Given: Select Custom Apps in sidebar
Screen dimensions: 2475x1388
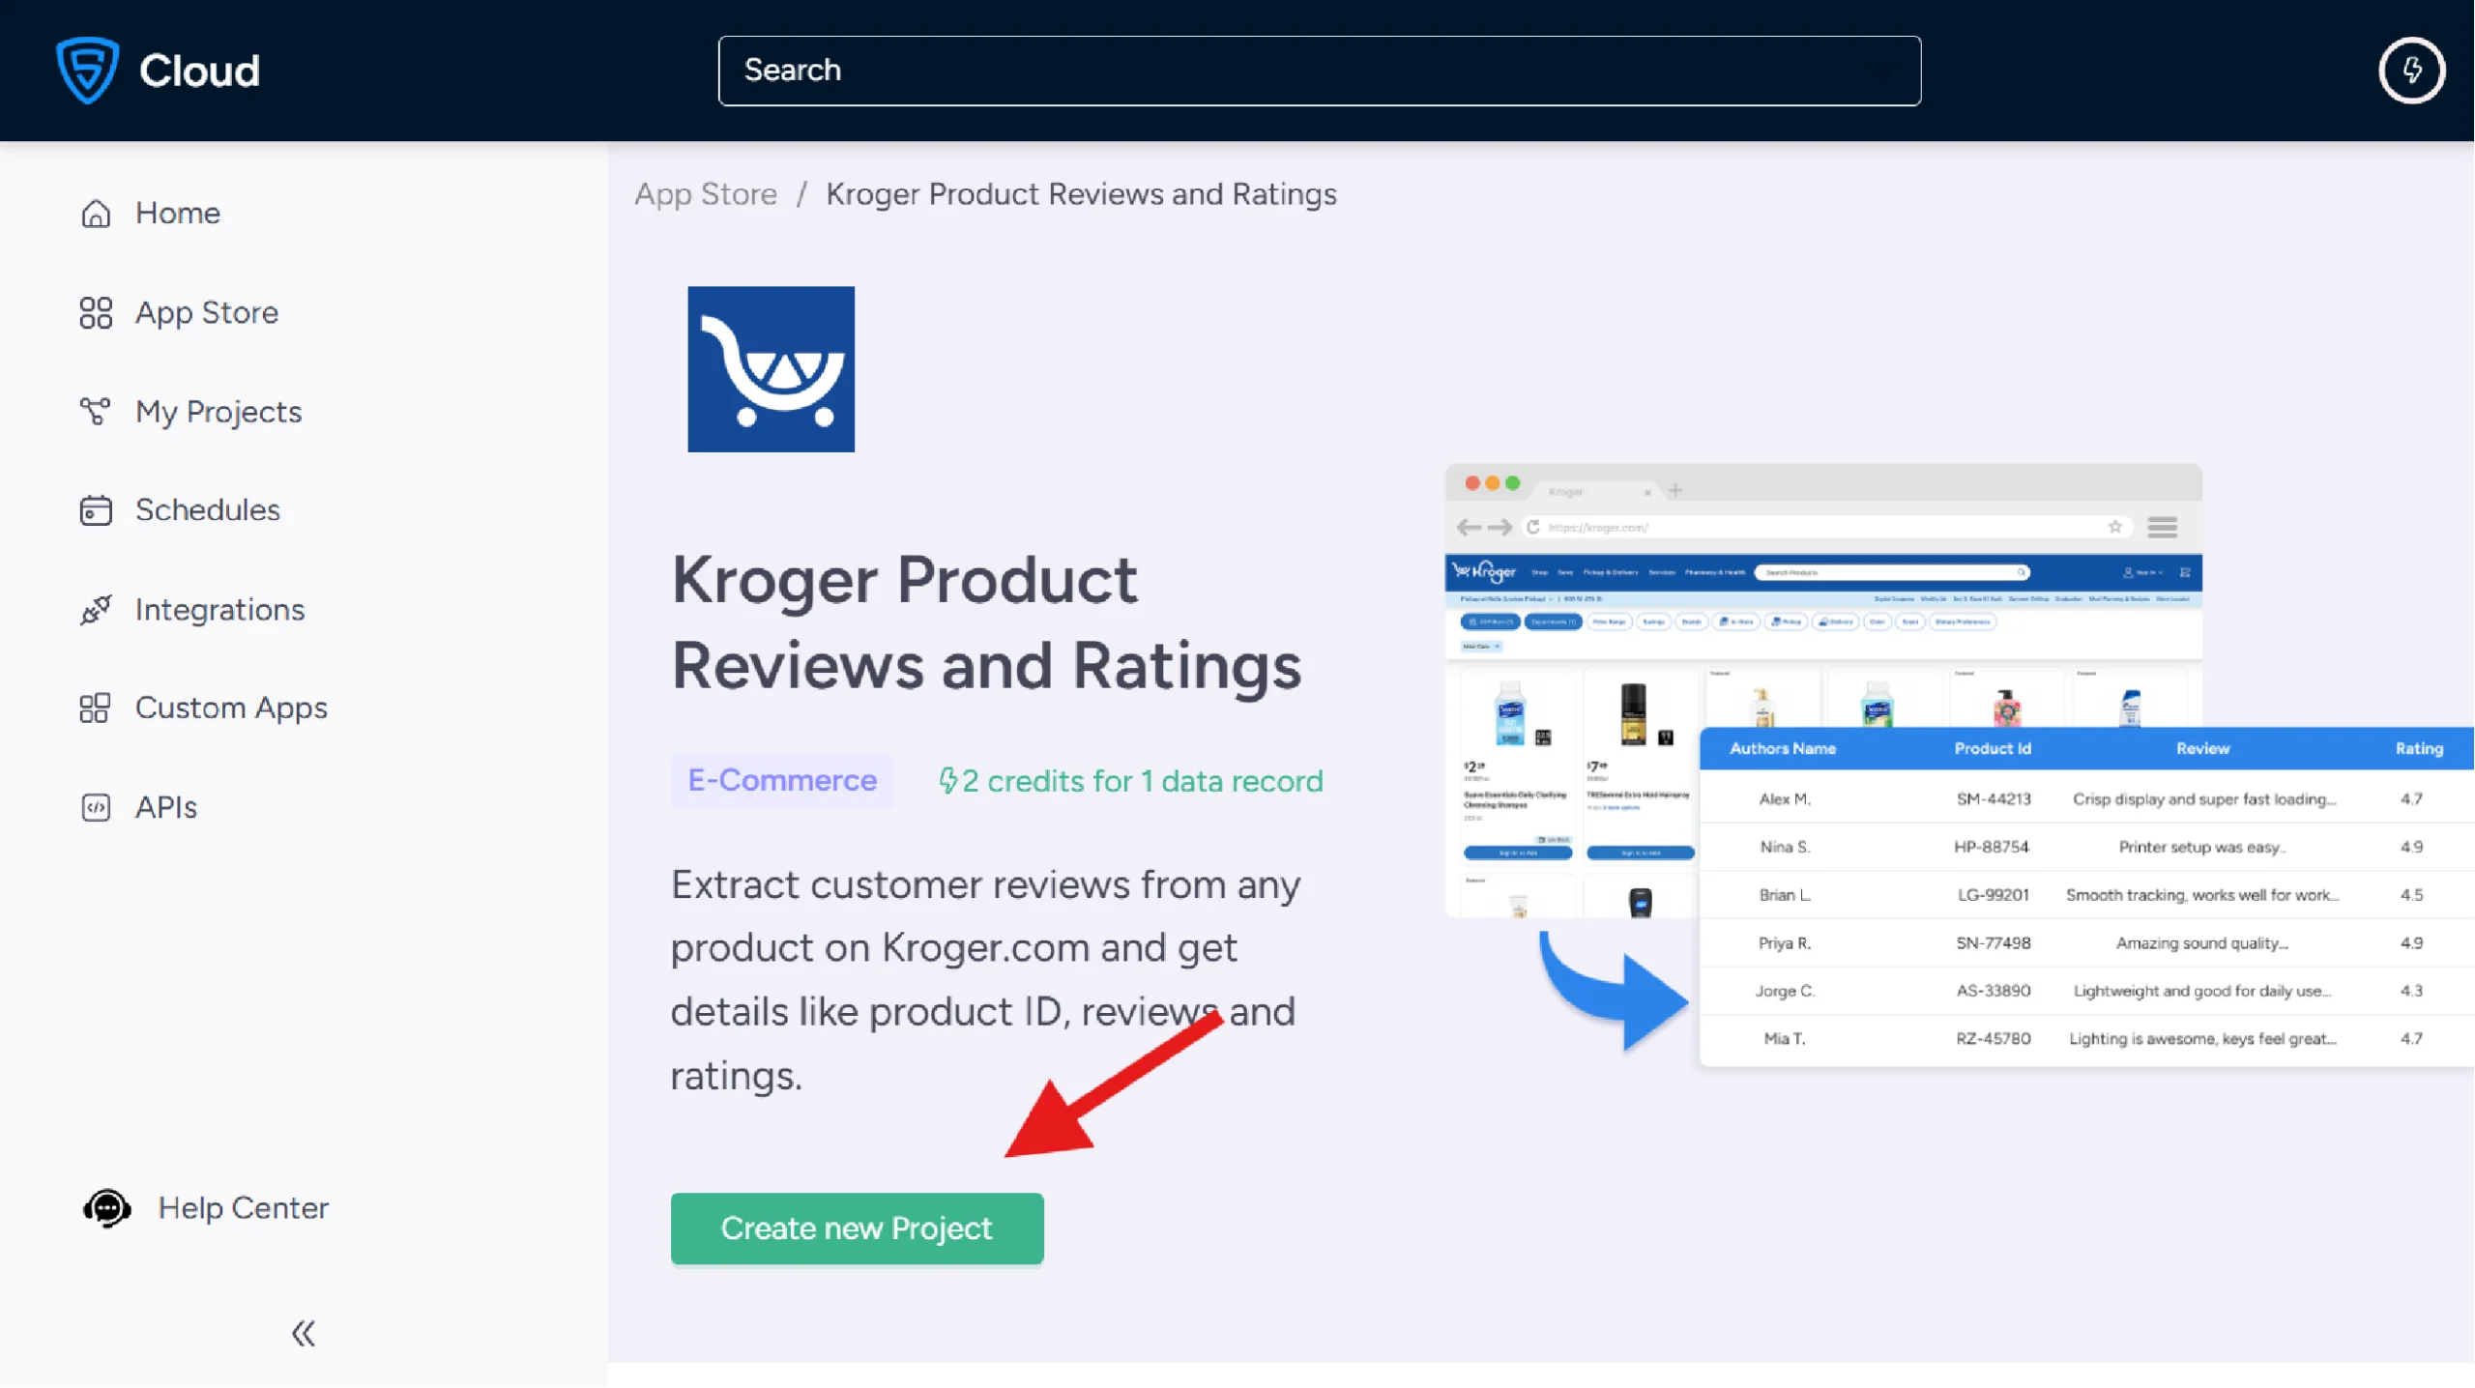Looking at the screenshot, I should (x=231, y=708).
